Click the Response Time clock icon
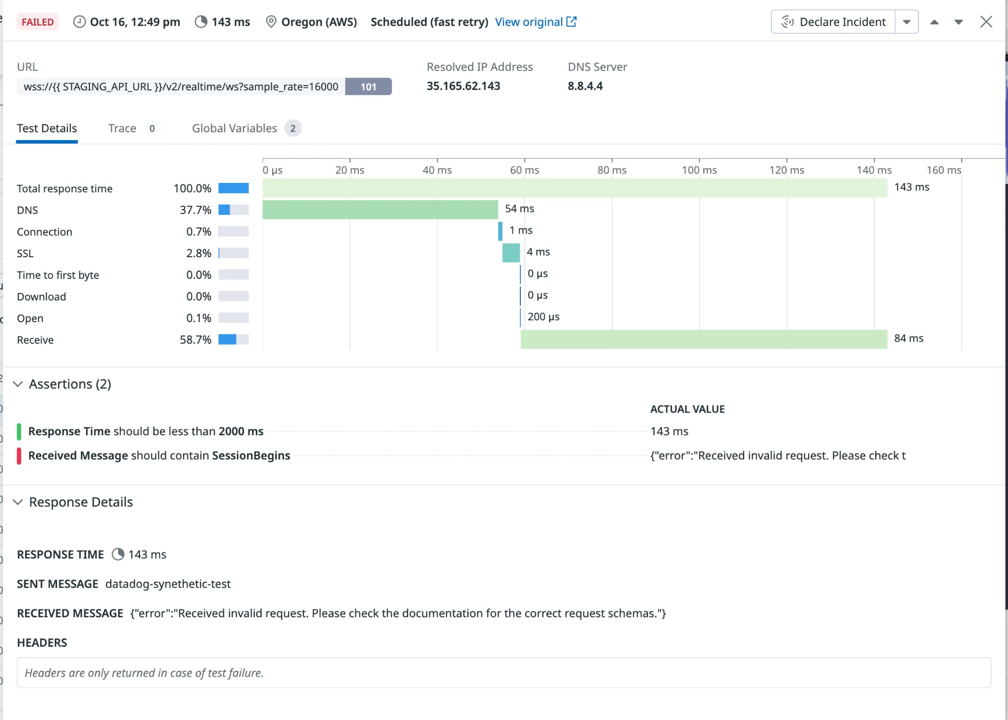Screen dimensions: 1008x720 [118, 554]
